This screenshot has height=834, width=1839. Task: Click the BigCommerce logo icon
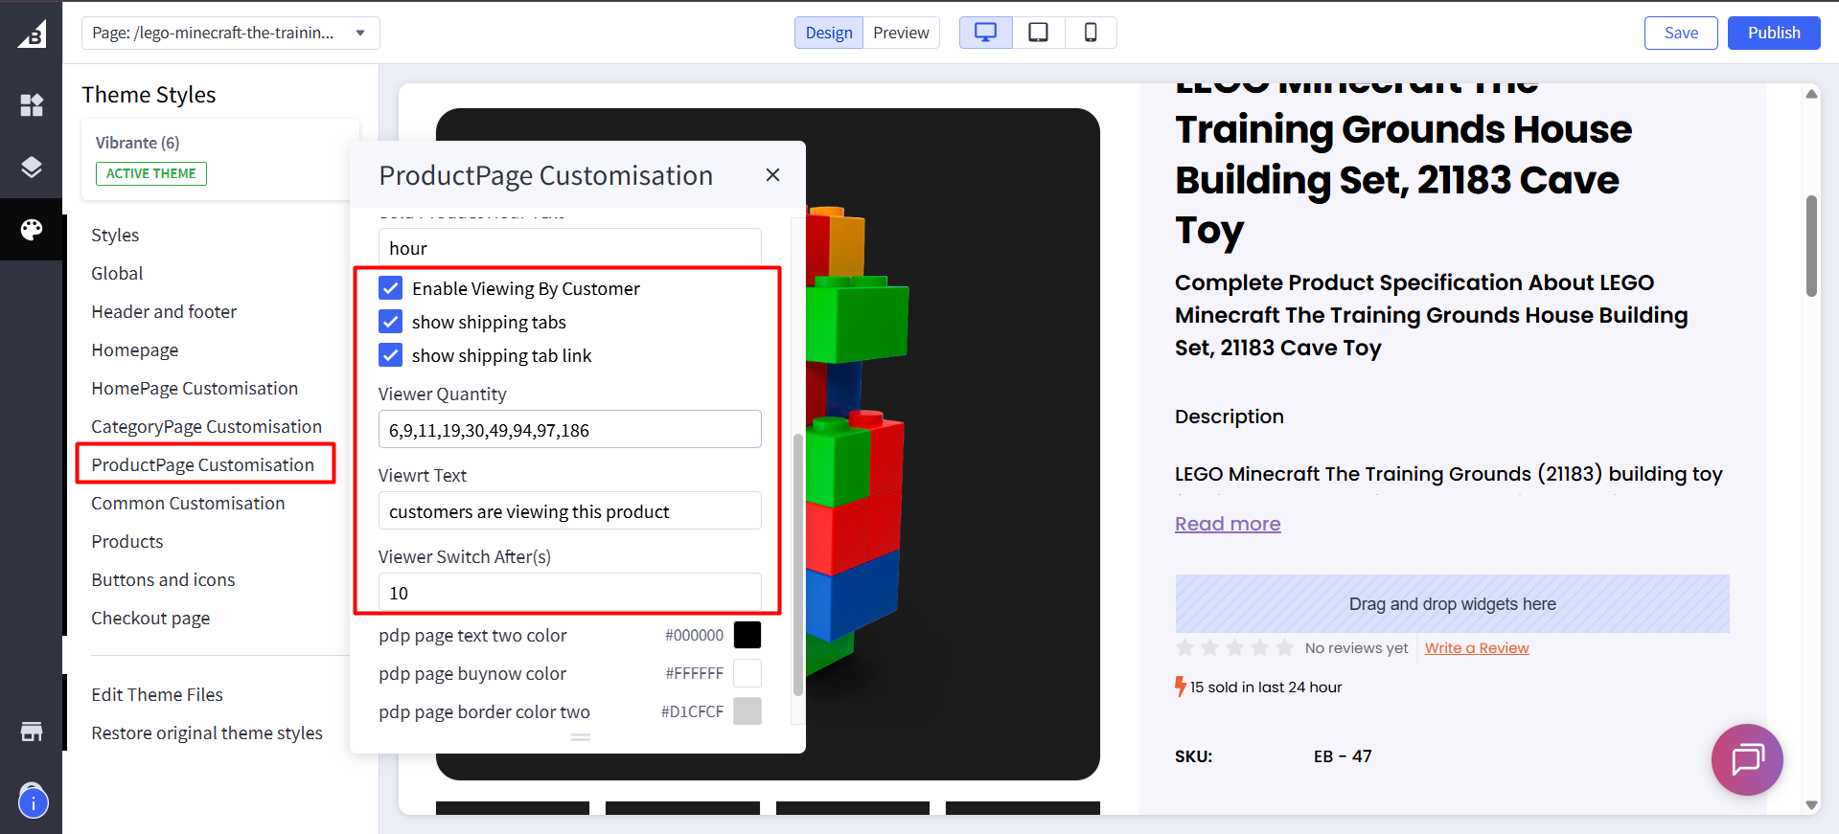(x=32, y=34)
